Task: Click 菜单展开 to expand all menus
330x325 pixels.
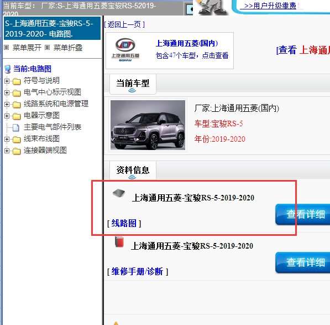Action: click(27, 48)
